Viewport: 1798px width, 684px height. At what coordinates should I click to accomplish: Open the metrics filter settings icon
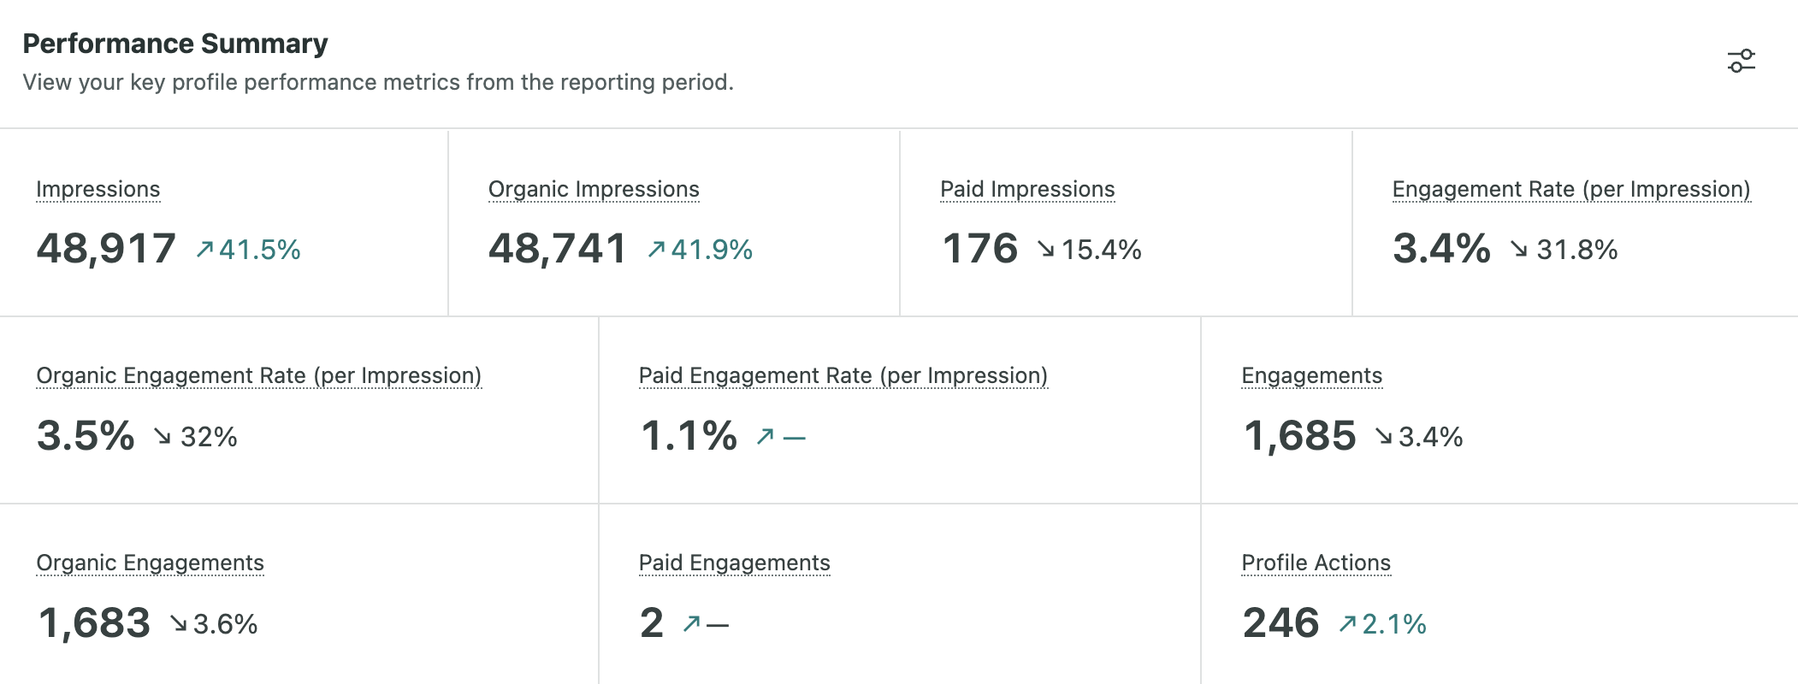[x=1741, y=62]
